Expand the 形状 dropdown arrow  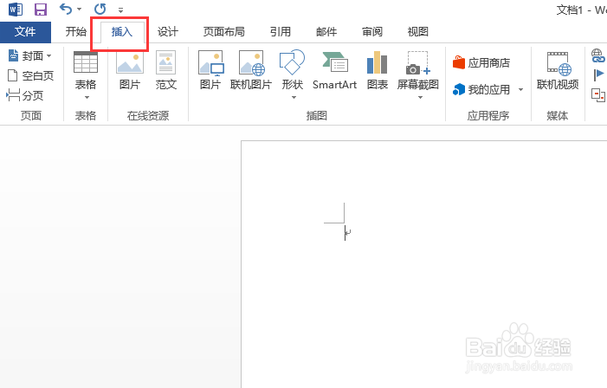[294, 97]
